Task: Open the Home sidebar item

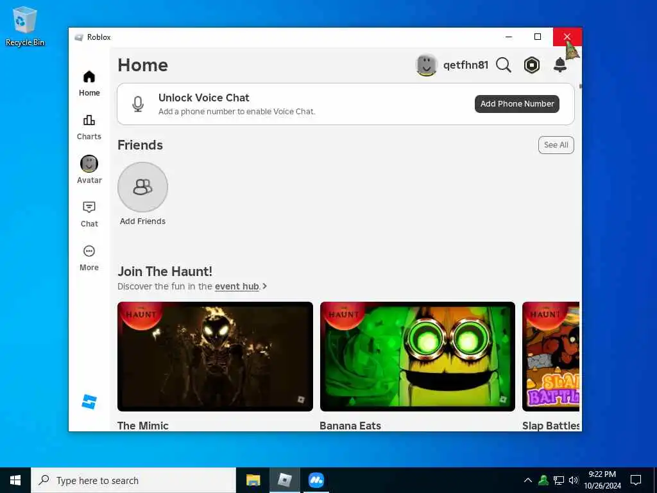Action: (89, 83)
